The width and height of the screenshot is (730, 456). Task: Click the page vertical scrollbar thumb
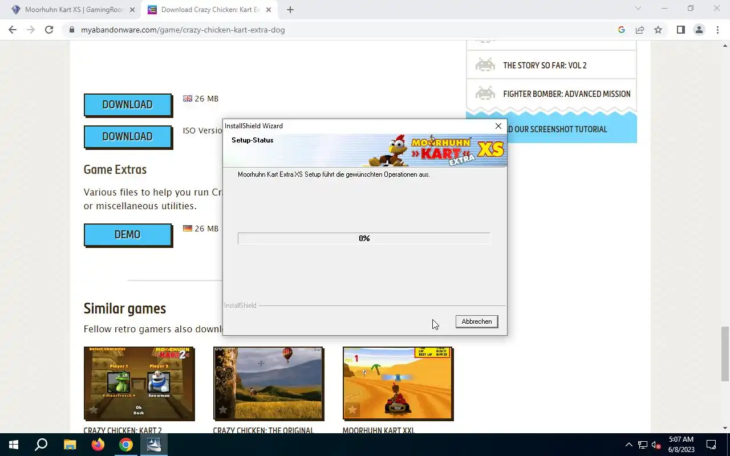[x=725, y=353]
